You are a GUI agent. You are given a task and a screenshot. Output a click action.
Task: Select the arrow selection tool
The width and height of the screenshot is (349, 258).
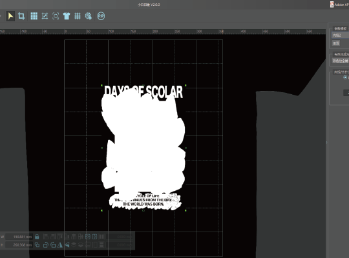(x=10, y=16)
